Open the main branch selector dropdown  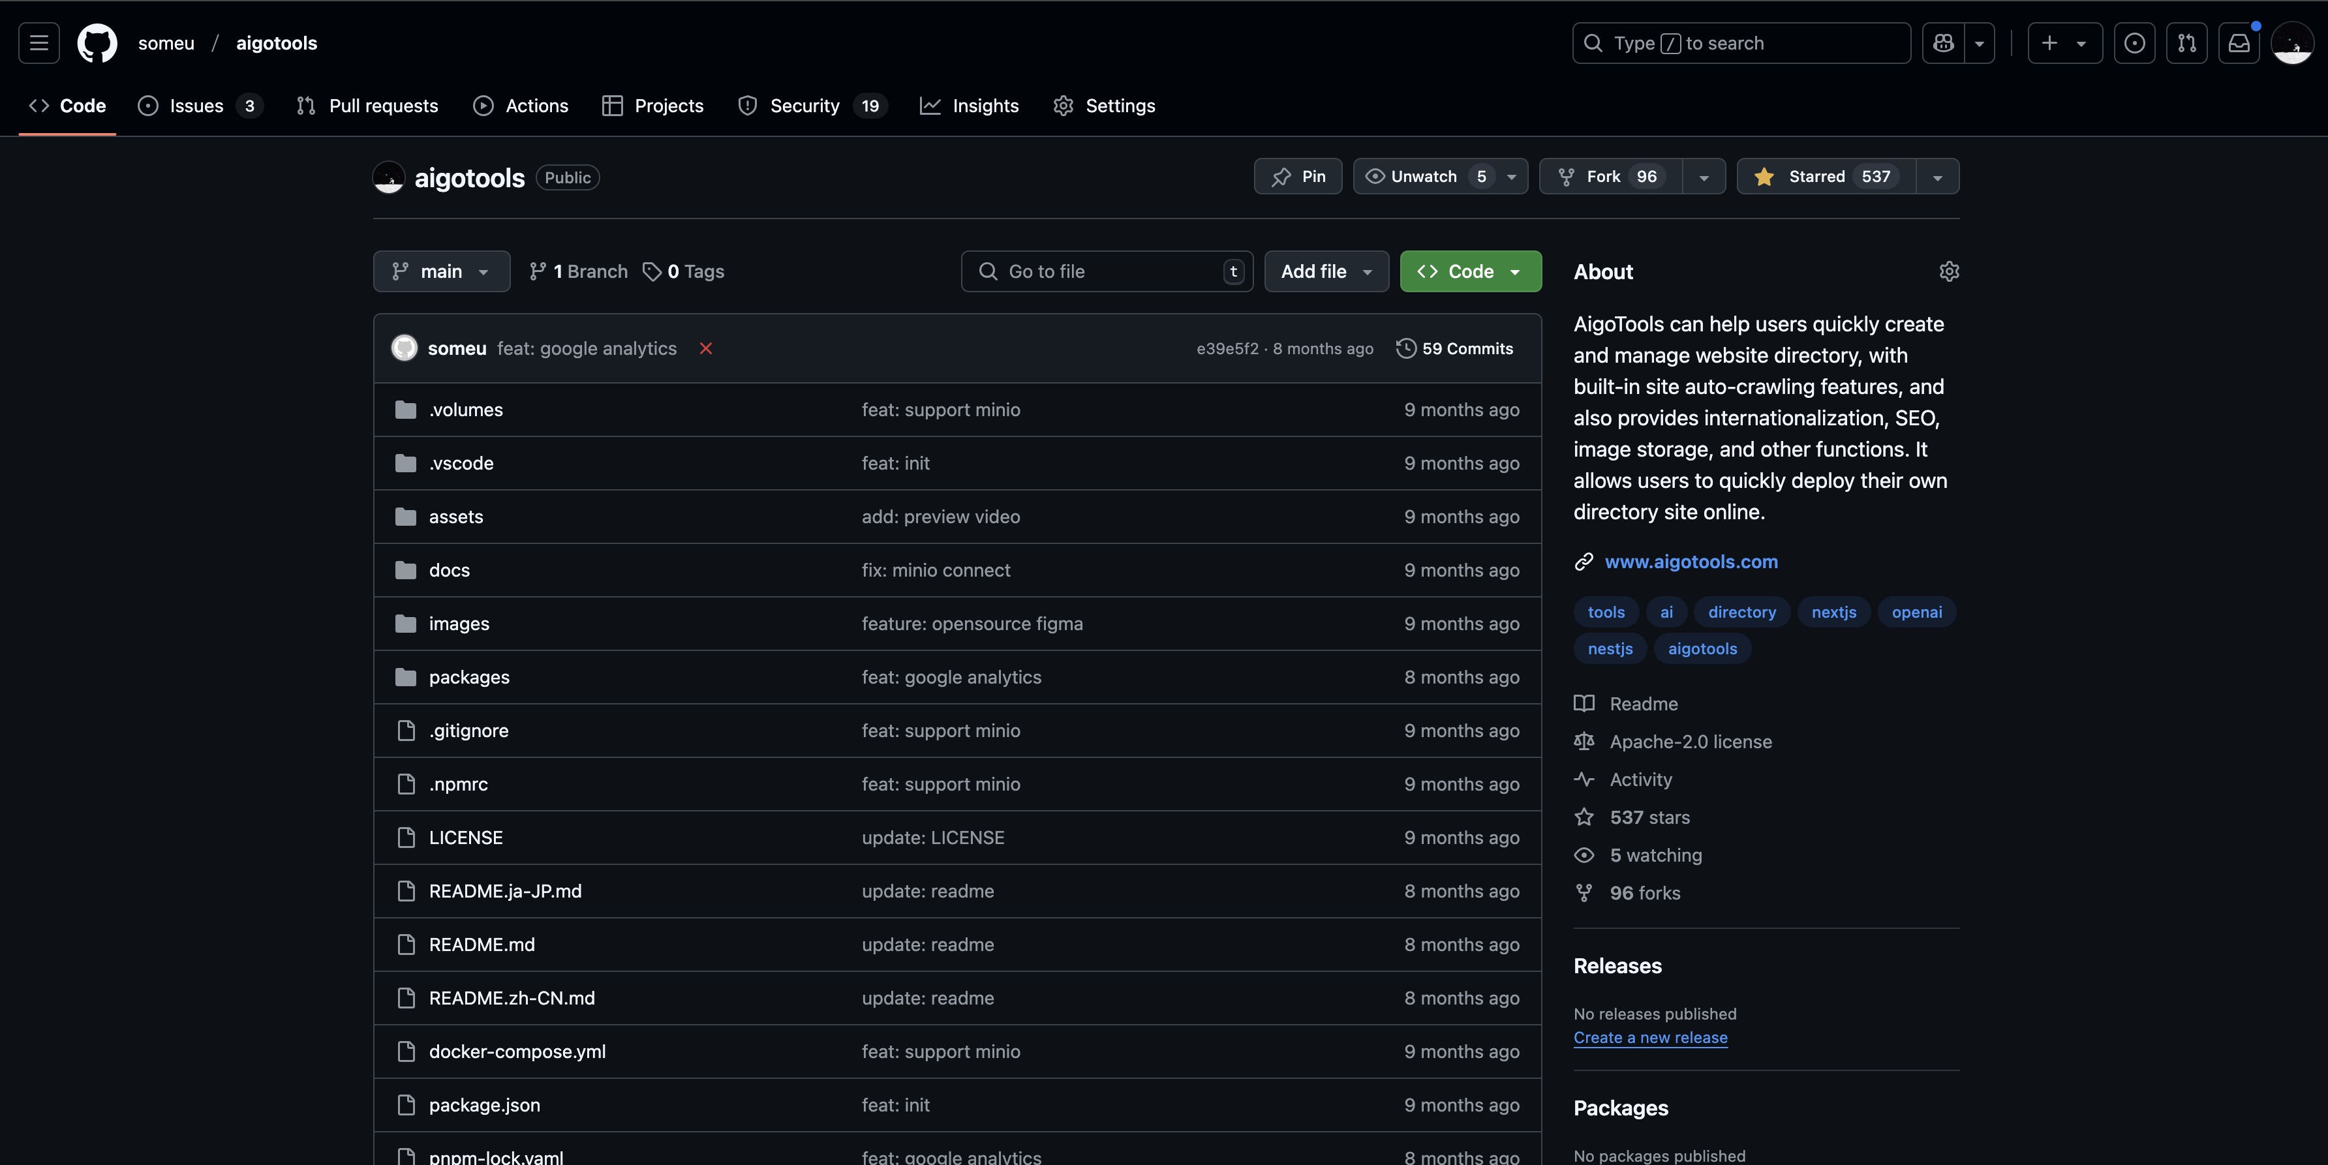(441, 272)
